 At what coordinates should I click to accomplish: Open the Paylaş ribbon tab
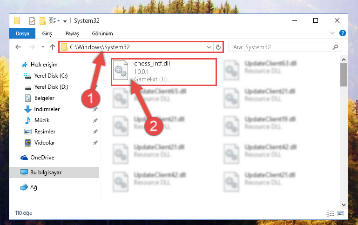[72, 33]
